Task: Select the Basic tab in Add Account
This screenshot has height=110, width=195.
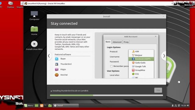Action: (x=108, y=42)
